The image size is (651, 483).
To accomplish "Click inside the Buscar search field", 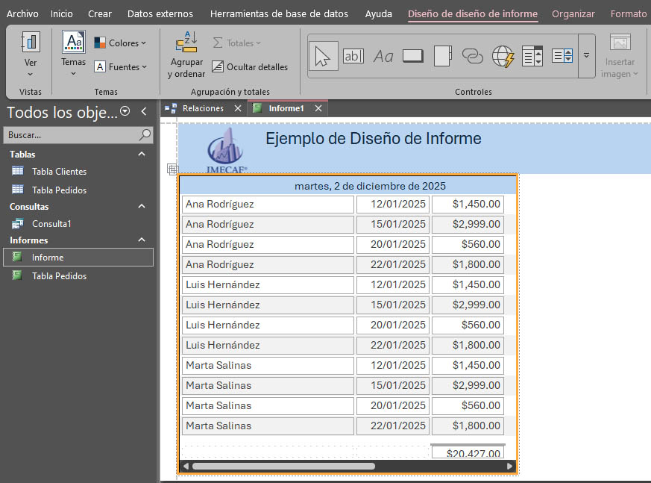I will pyautogui.click(x=67, y=134).
